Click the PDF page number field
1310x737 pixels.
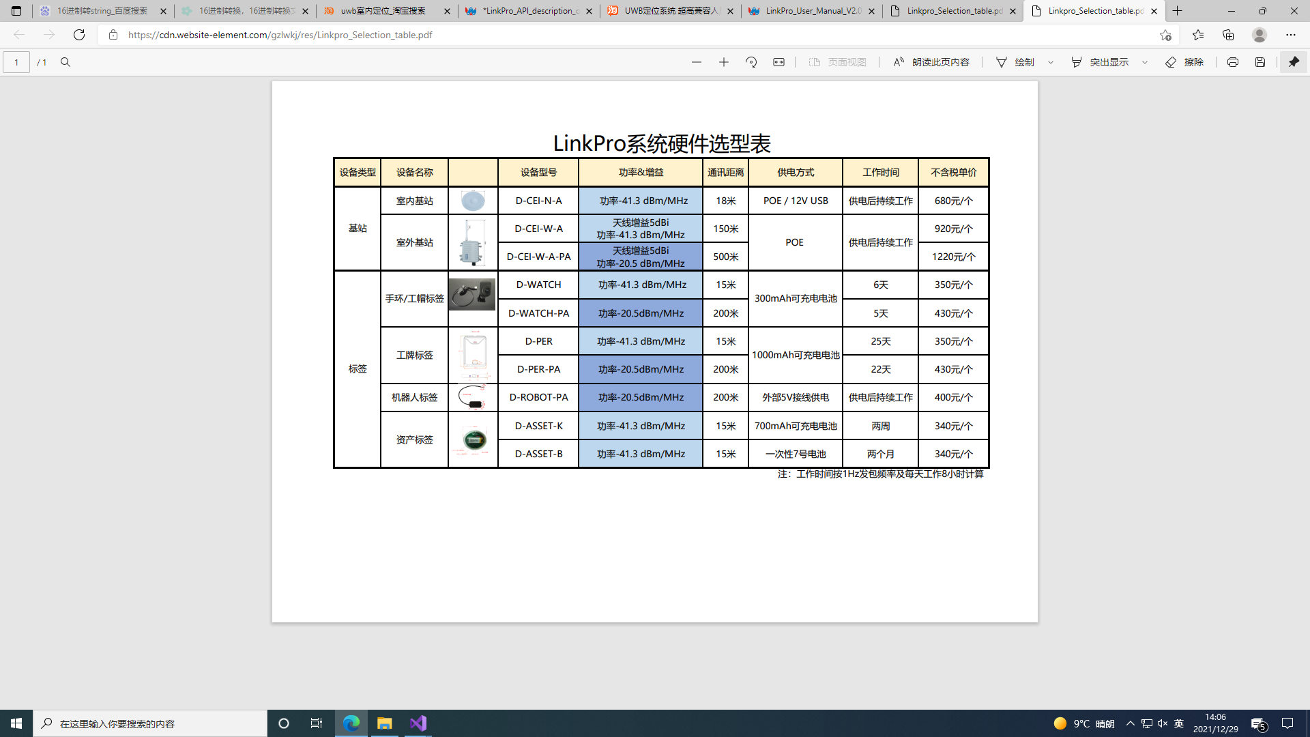click(16, 62)
